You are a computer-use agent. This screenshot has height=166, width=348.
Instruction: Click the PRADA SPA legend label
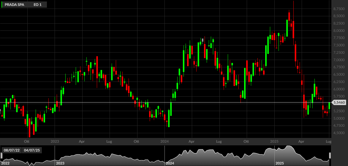point(15,4)
